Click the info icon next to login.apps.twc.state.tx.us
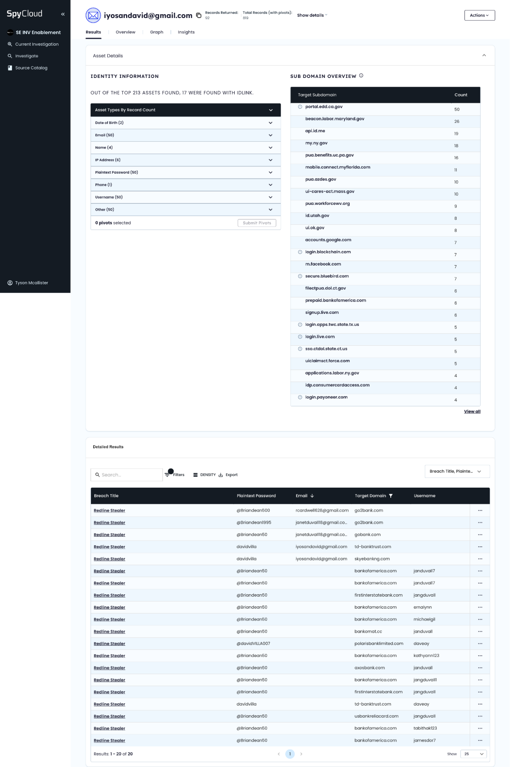This screenshot has height=767, width=510. tap(300, 325)
